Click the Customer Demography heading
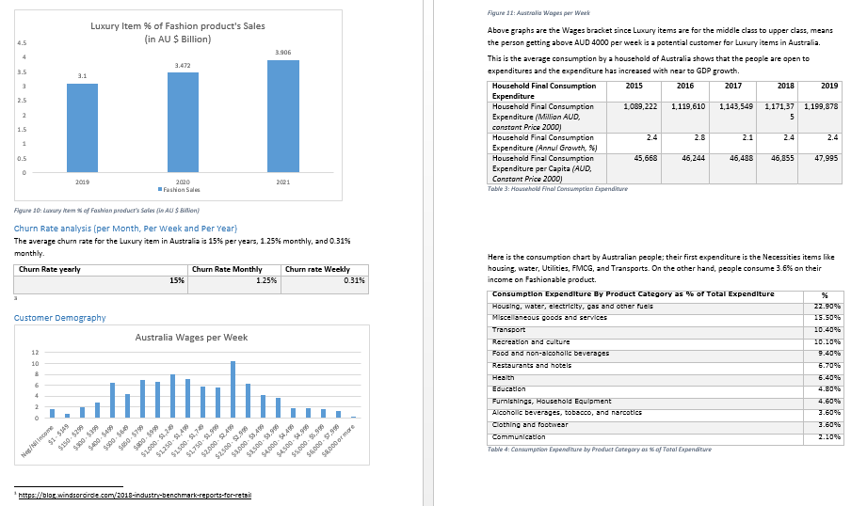This screenshot has width=851, height=506. [60, 318]
